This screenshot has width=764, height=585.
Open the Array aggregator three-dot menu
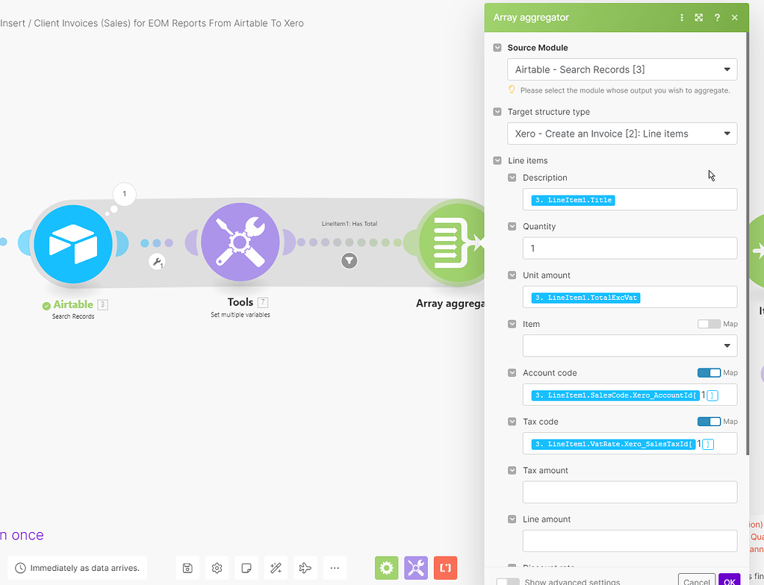[x=682, y=17]
